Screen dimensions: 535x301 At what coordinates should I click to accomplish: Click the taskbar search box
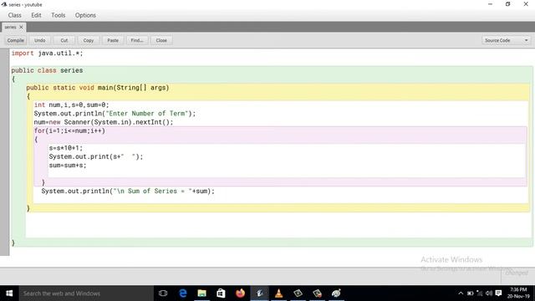[86, 293]
